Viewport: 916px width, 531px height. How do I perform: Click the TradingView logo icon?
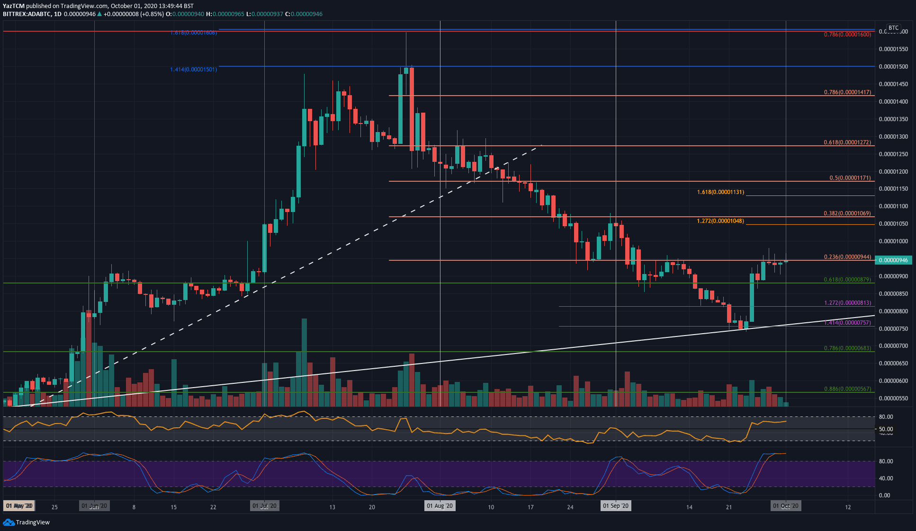(x=9, y=522)
